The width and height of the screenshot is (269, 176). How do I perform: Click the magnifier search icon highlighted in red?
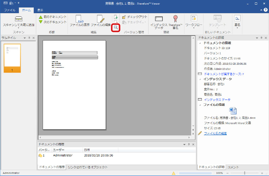coord(115,27)
